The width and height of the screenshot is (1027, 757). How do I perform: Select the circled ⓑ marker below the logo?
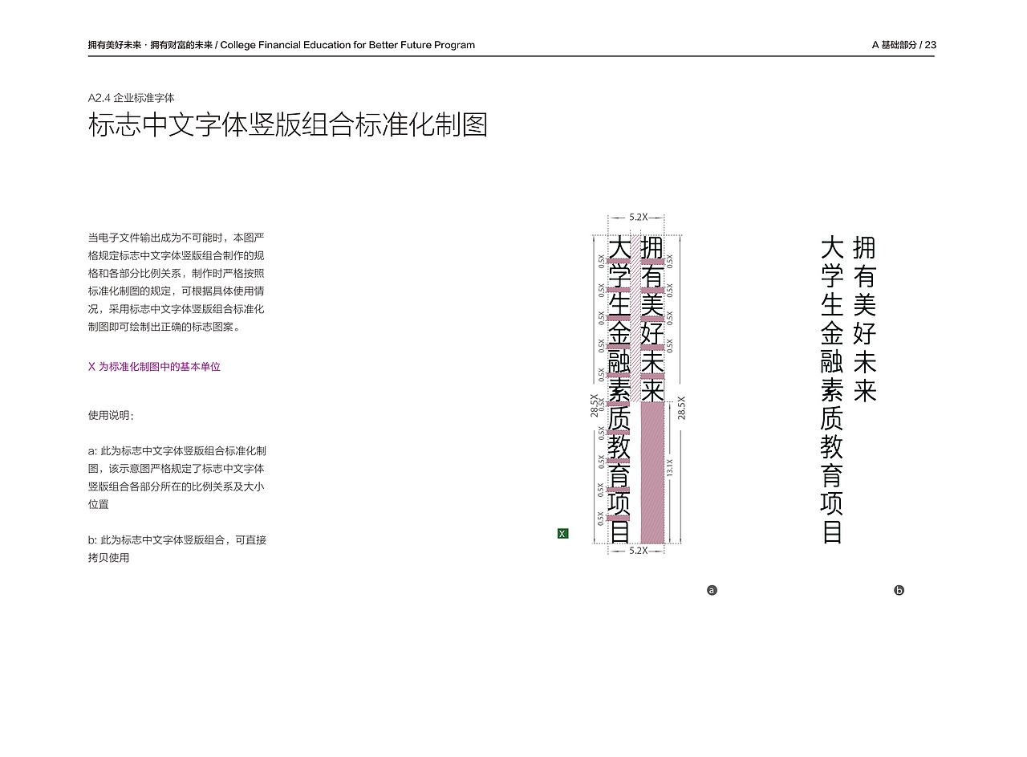(899, 589)
